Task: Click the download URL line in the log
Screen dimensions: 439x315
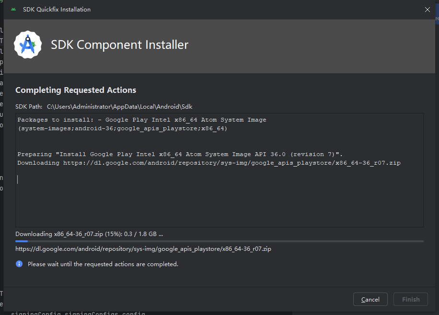Action: (x=208, y=163)
